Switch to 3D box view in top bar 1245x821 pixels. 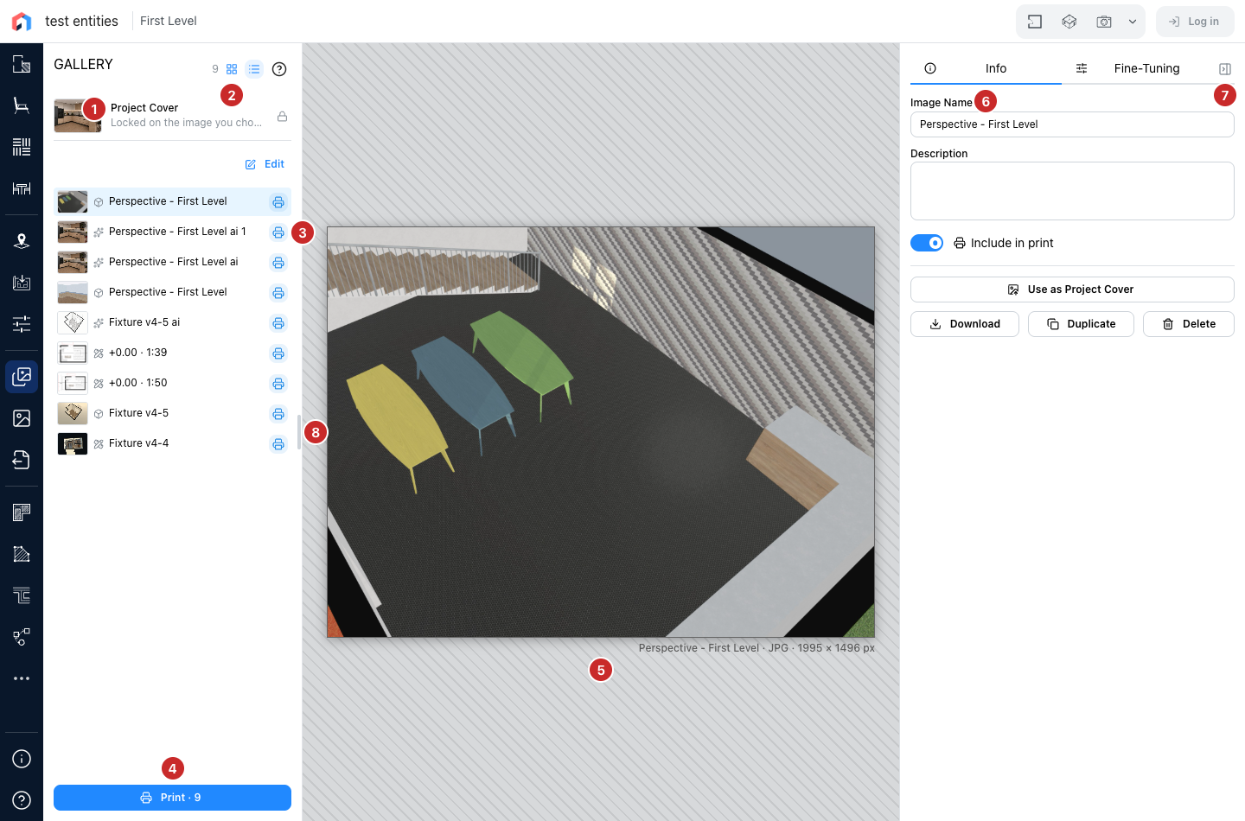pos(1069,22)
